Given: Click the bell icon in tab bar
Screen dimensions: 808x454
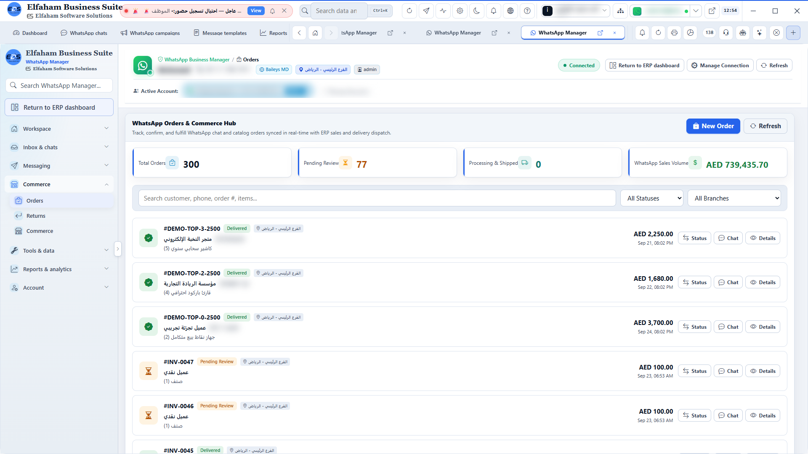Looking at the screenshot, I should pyautogui.click(x=643, y=33).
